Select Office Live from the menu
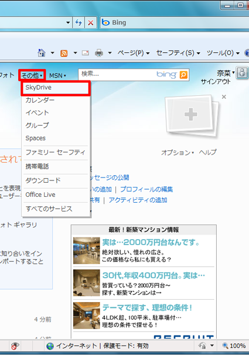 point(56,195)
